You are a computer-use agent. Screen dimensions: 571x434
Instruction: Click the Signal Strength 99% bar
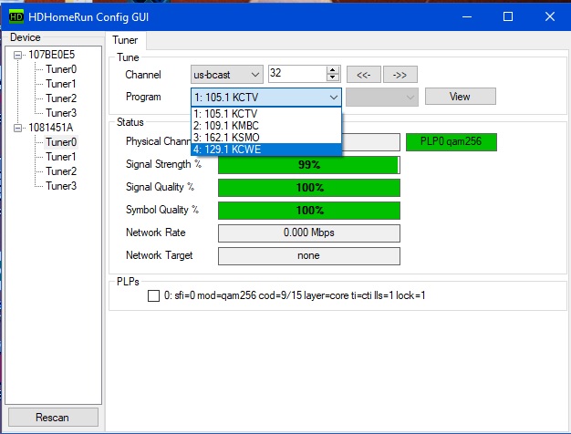309,165
